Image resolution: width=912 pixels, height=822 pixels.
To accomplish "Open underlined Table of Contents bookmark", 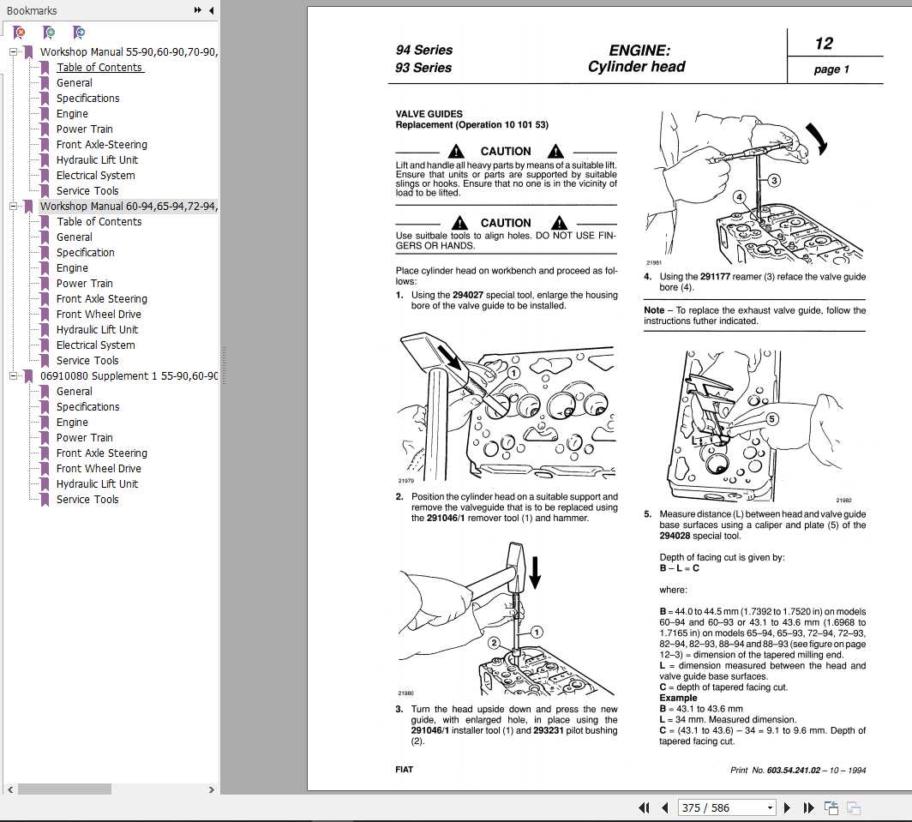I will [99, 68].
